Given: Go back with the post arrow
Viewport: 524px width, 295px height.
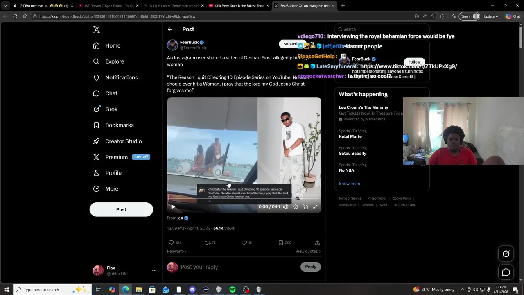Looking at the screenshot, I should coord(170,29).
